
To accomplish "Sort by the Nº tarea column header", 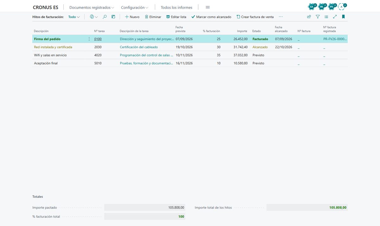I will (x=99, y=31).
